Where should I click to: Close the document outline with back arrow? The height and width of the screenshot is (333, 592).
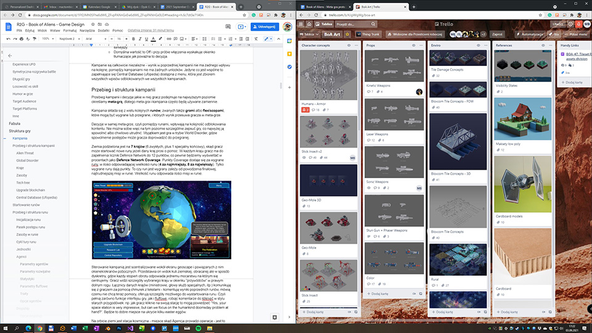[x=10, y=55]
